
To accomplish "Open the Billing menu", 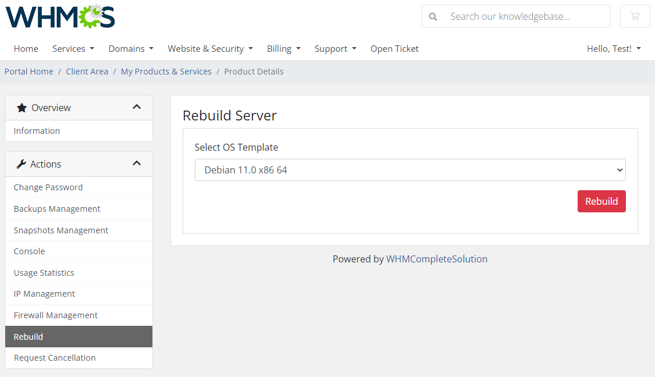I will 283,48.
